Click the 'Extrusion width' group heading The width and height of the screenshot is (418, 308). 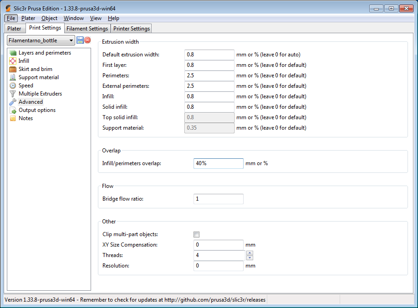120,42
